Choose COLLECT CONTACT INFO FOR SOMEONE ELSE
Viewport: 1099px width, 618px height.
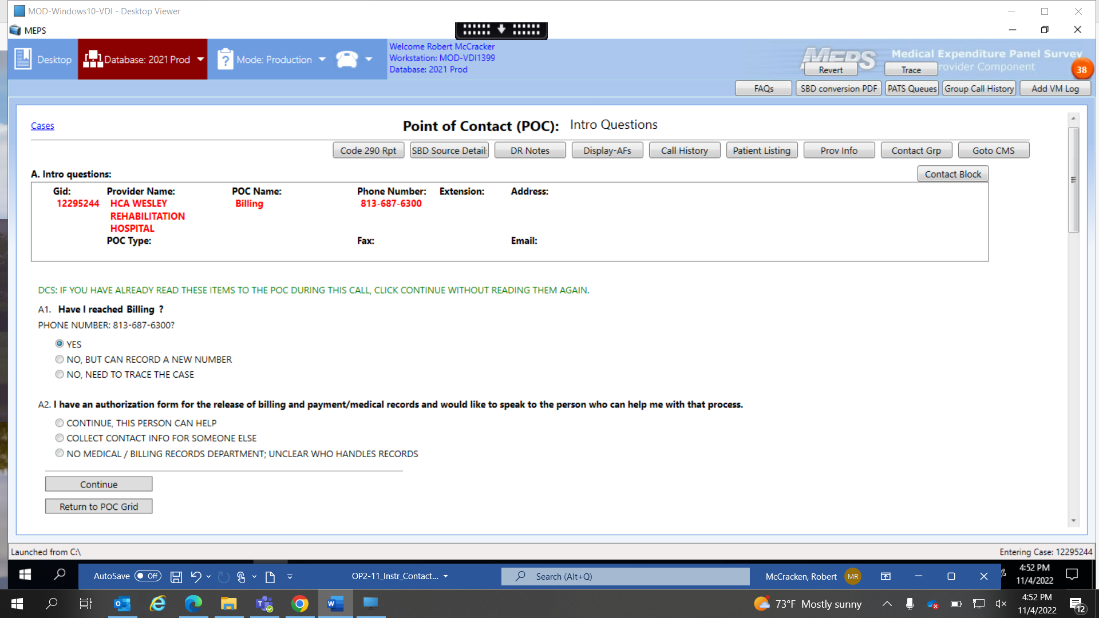click(60, 438)
